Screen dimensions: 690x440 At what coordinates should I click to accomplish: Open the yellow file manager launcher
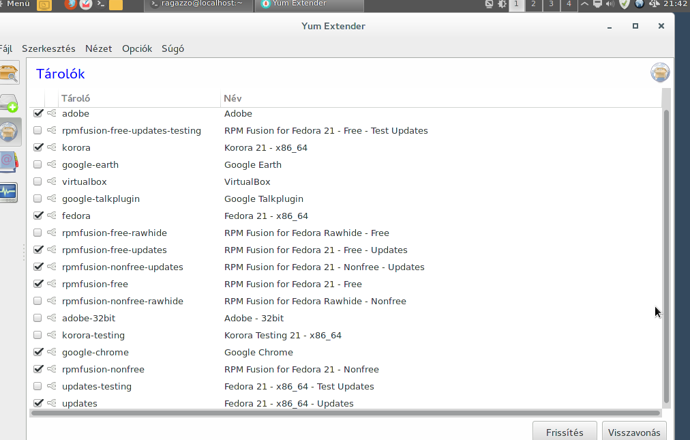click(116, 5)
